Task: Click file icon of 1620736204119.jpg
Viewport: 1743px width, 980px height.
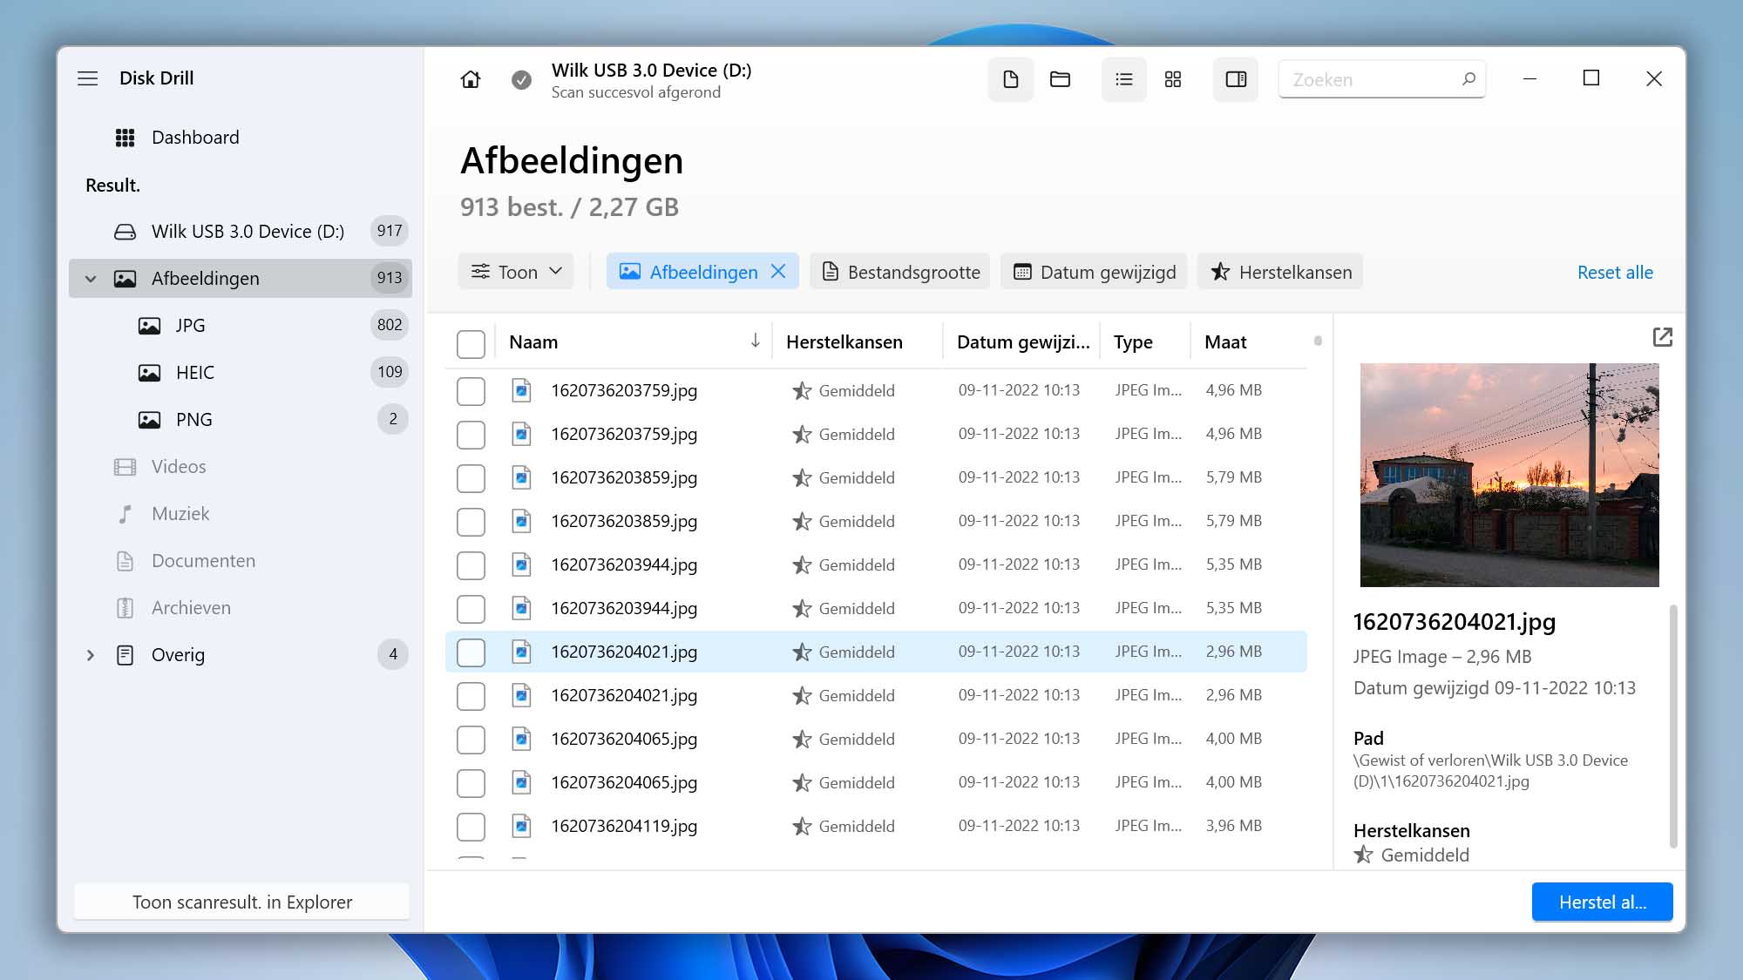Action: coord(521,825)
